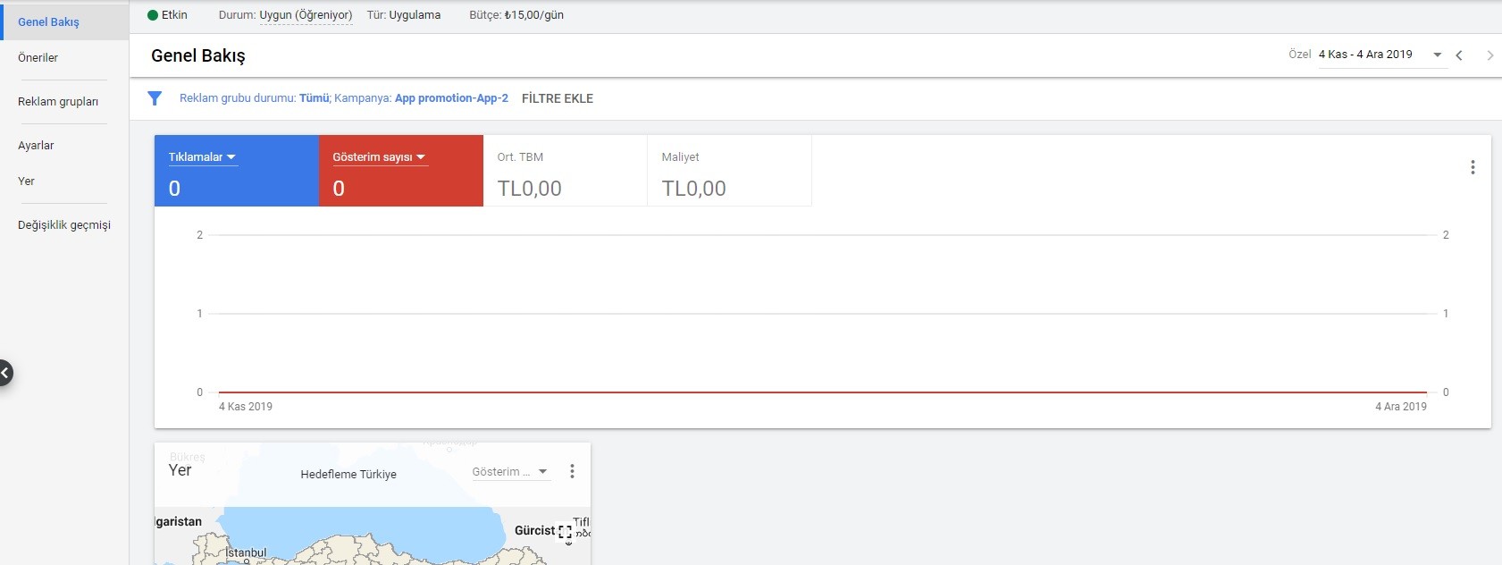Open the Tıklamalar metric dropdown
1502x565 pixels.
click(203, 157)
